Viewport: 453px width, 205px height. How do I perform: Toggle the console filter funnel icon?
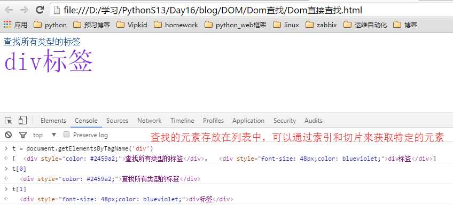pos(22,135)
